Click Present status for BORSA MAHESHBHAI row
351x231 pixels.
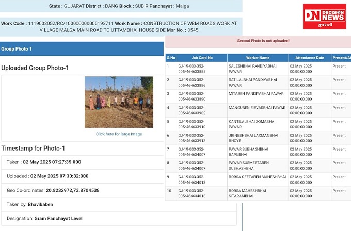(x=339, y=191)
